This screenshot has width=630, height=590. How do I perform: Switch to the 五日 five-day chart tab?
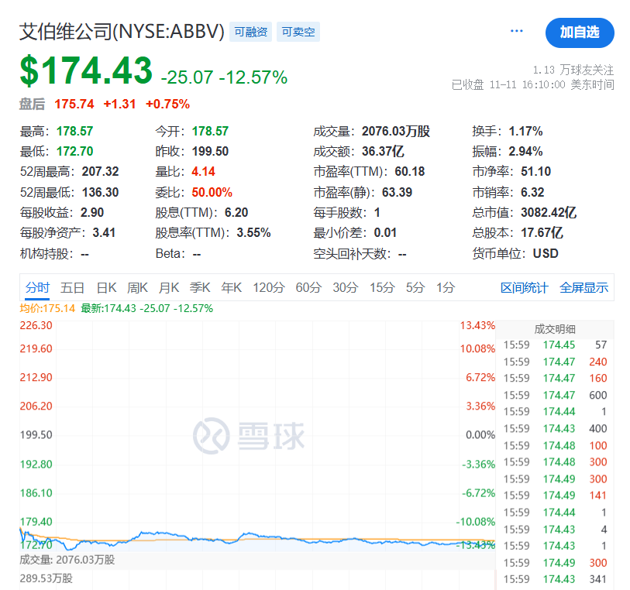[72, 288]
